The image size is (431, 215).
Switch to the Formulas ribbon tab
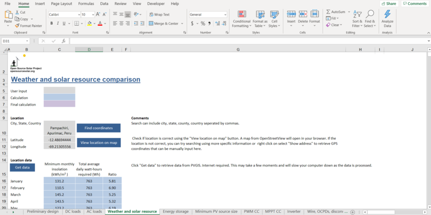click(x=86, y=4)
